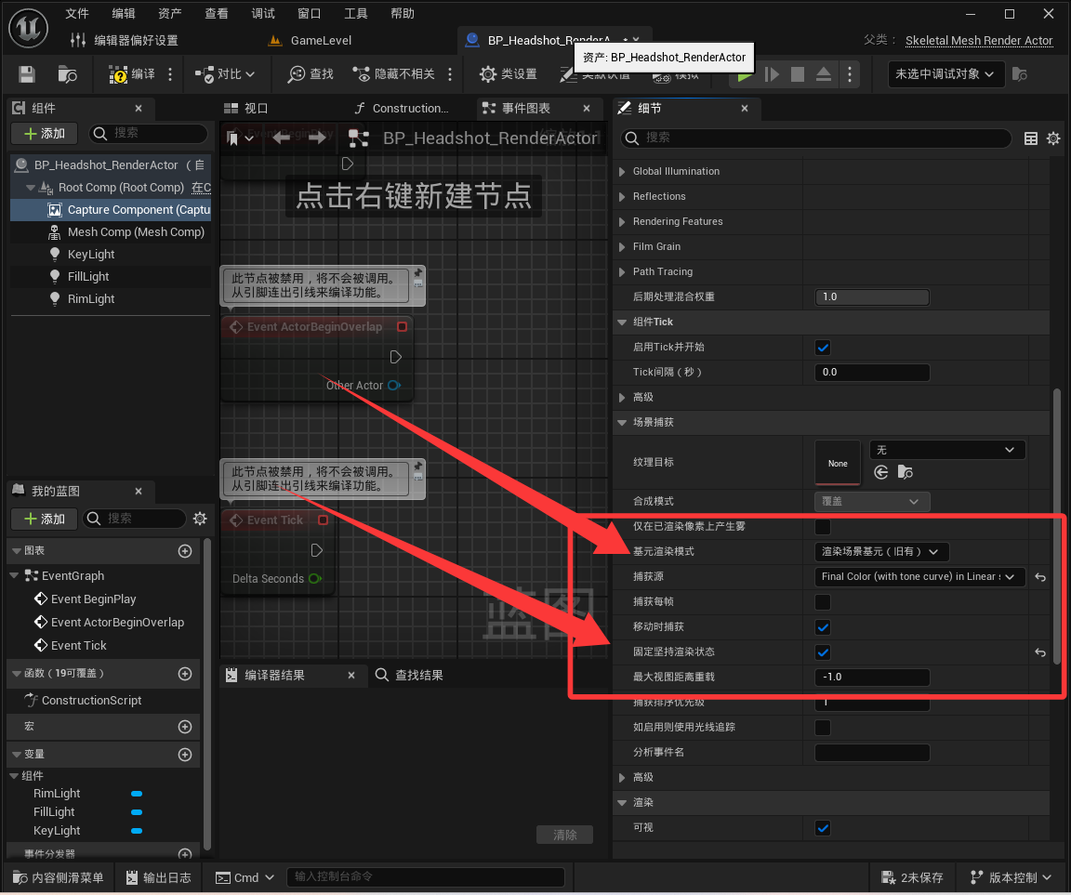Add new macro with 宏 plus icon
The image size is (1071, 895).
(x=185, y=727)
